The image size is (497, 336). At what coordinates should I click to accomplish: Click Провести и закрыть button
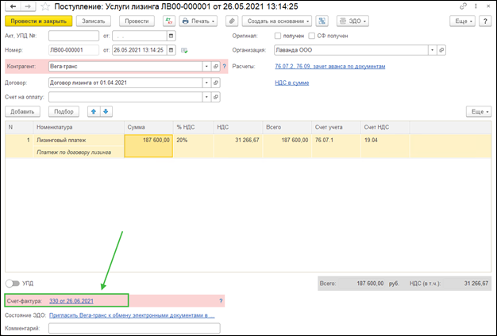click(x=39, y=21)
